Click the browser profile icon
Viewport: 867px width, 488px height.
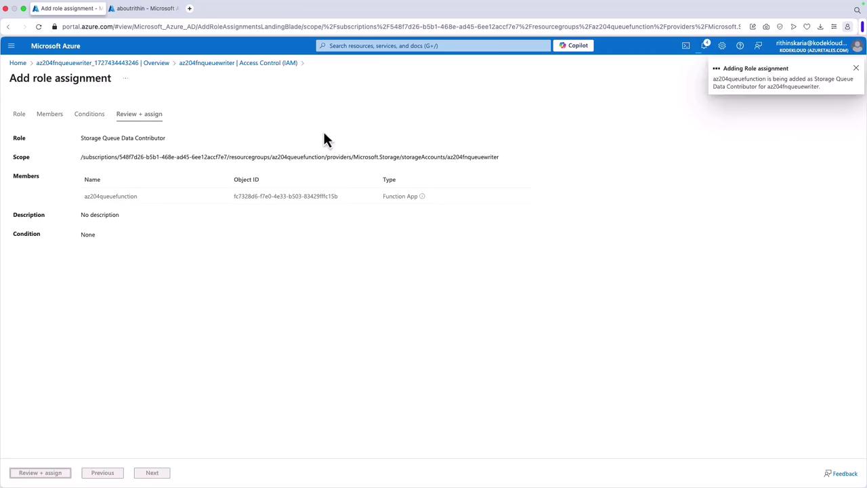(x=847, y=26)
